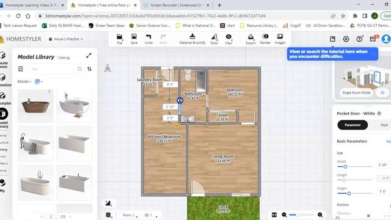Expand the Model Library panel with arrows icon

pyautogui.click(x=89, y=56)
